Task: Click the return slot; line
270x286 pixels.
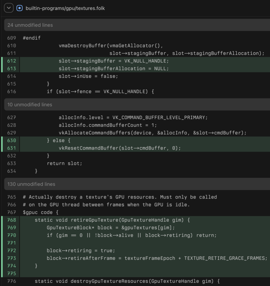Action: tap(65, 163)
